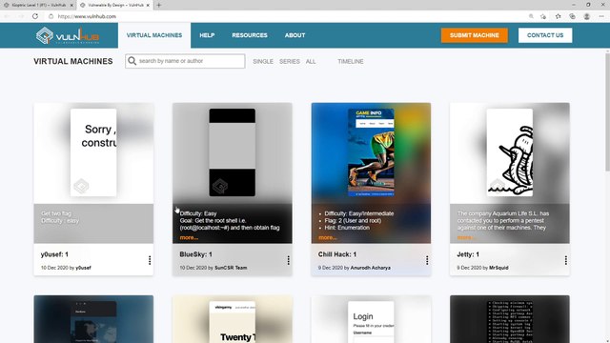610x343 pixels.
Task: Select the Virtual Machines nav tab
Action: [x=154, y=35]
